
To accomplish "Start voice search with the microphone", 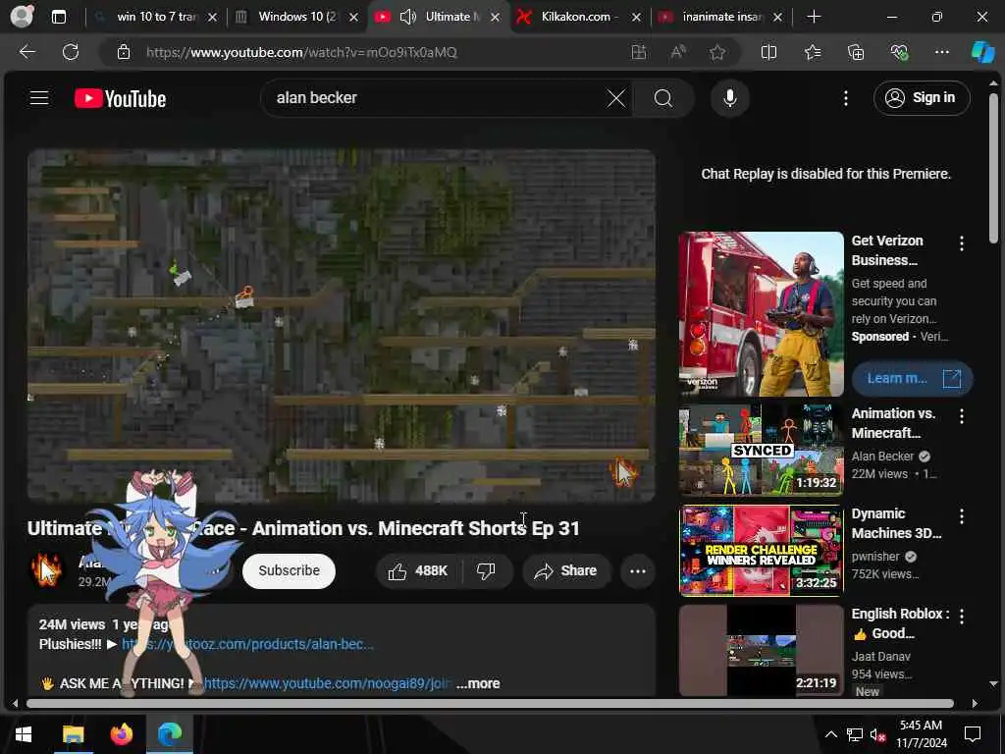I will pyautogui.click(x=729, y=98).
